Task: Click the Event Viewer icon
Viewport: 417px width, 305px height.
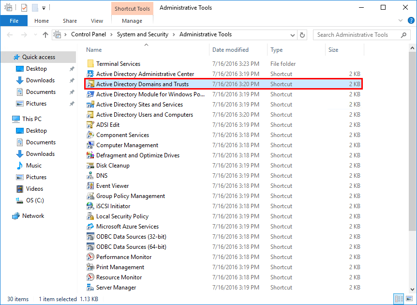Action: click(x=90, y=186)
